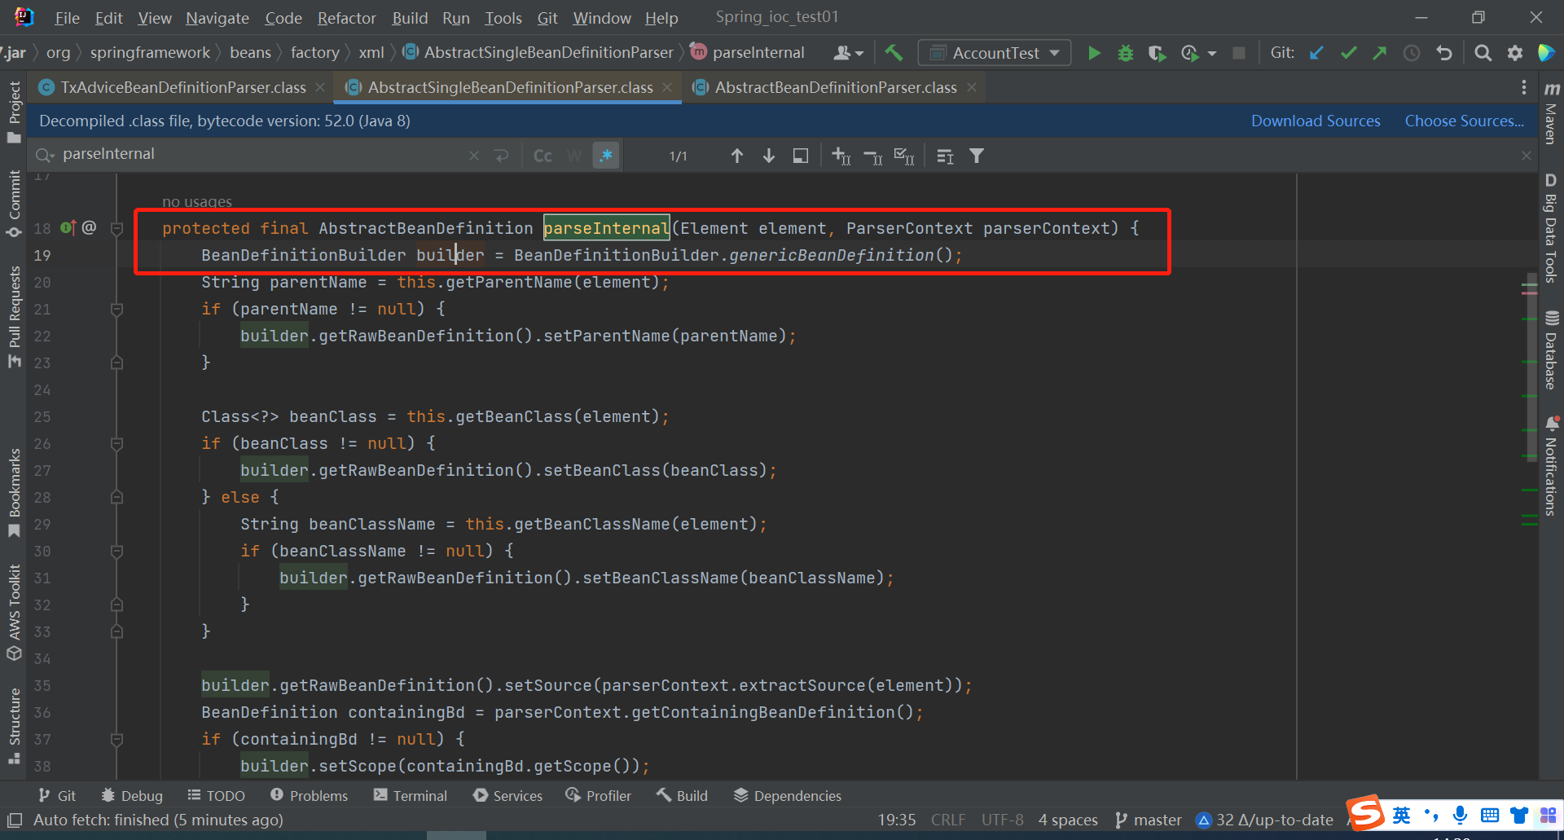1564x840 pixels.
Task: Push commits with the green arrow icon
Action: [1380, 52]
